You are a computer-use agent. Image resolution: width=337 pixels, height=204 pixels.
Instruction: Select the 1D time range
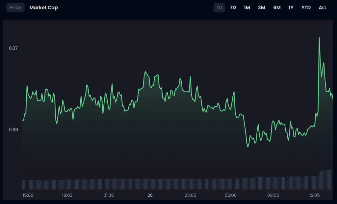point(219,8)
